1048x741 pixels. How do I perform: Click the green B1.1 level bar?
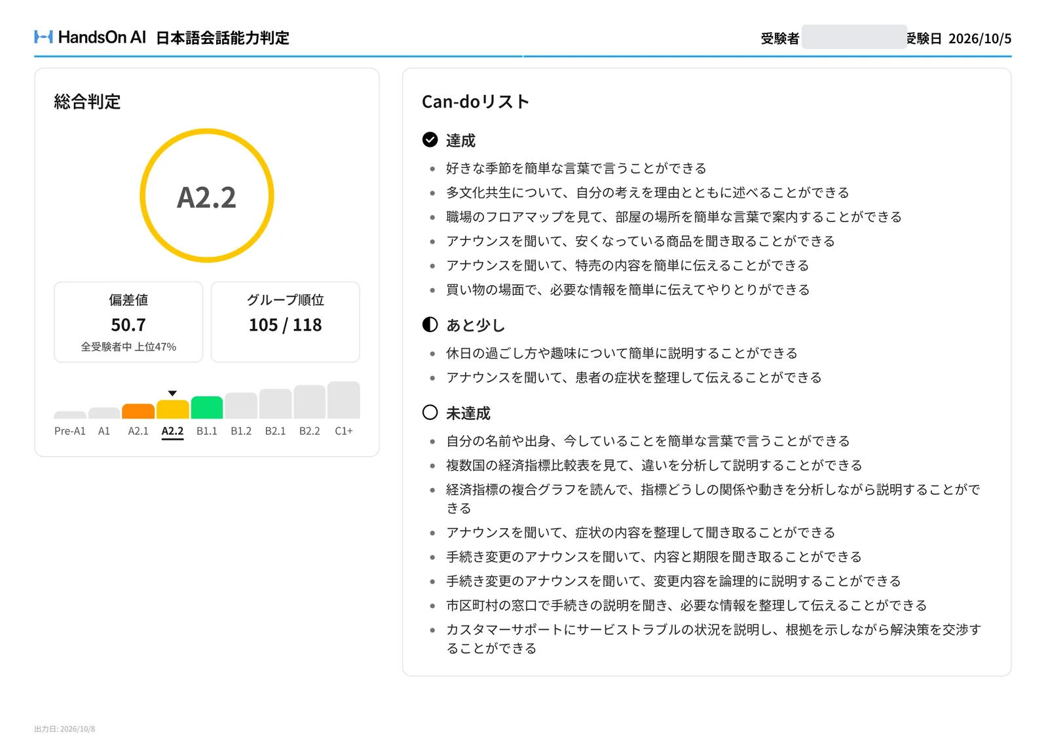click(x=207, y=408)
